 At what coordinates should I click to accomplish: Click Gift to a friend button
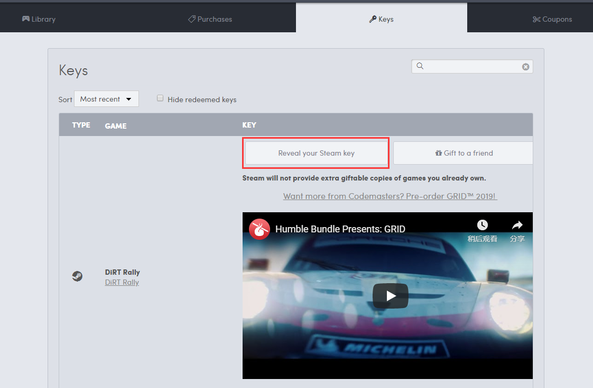[x=464, y=153]
